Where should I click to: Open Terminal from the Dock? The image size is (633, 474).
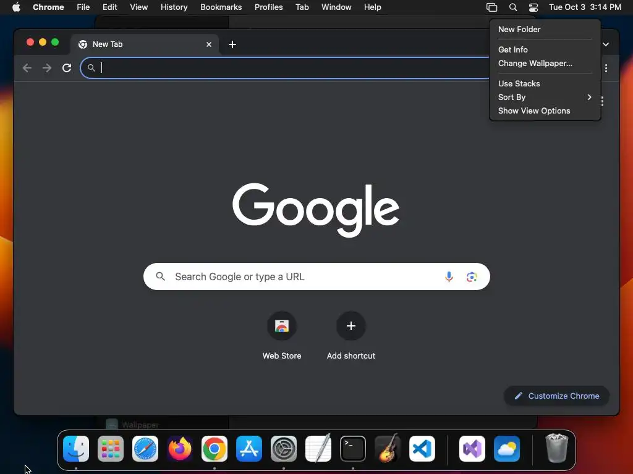tap(353, 449)
